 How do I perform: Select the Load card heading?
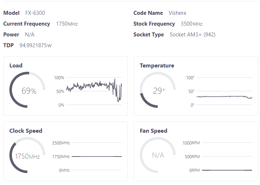pyautogui.click(x=16, y=66)
